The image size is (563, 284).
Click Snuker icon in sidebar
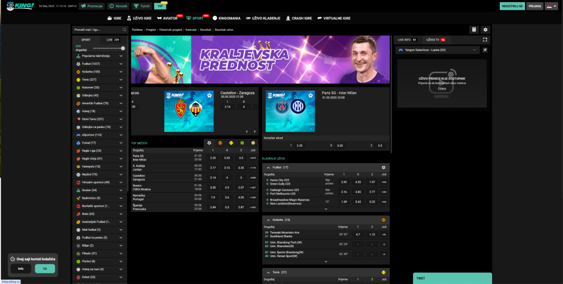78,190
